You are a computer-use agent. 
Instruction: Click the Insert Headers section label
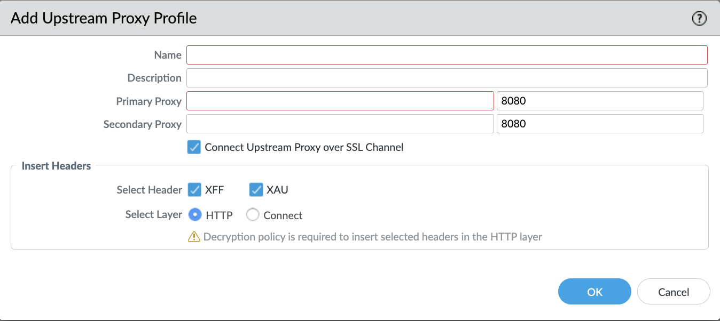tap(56, 166)
